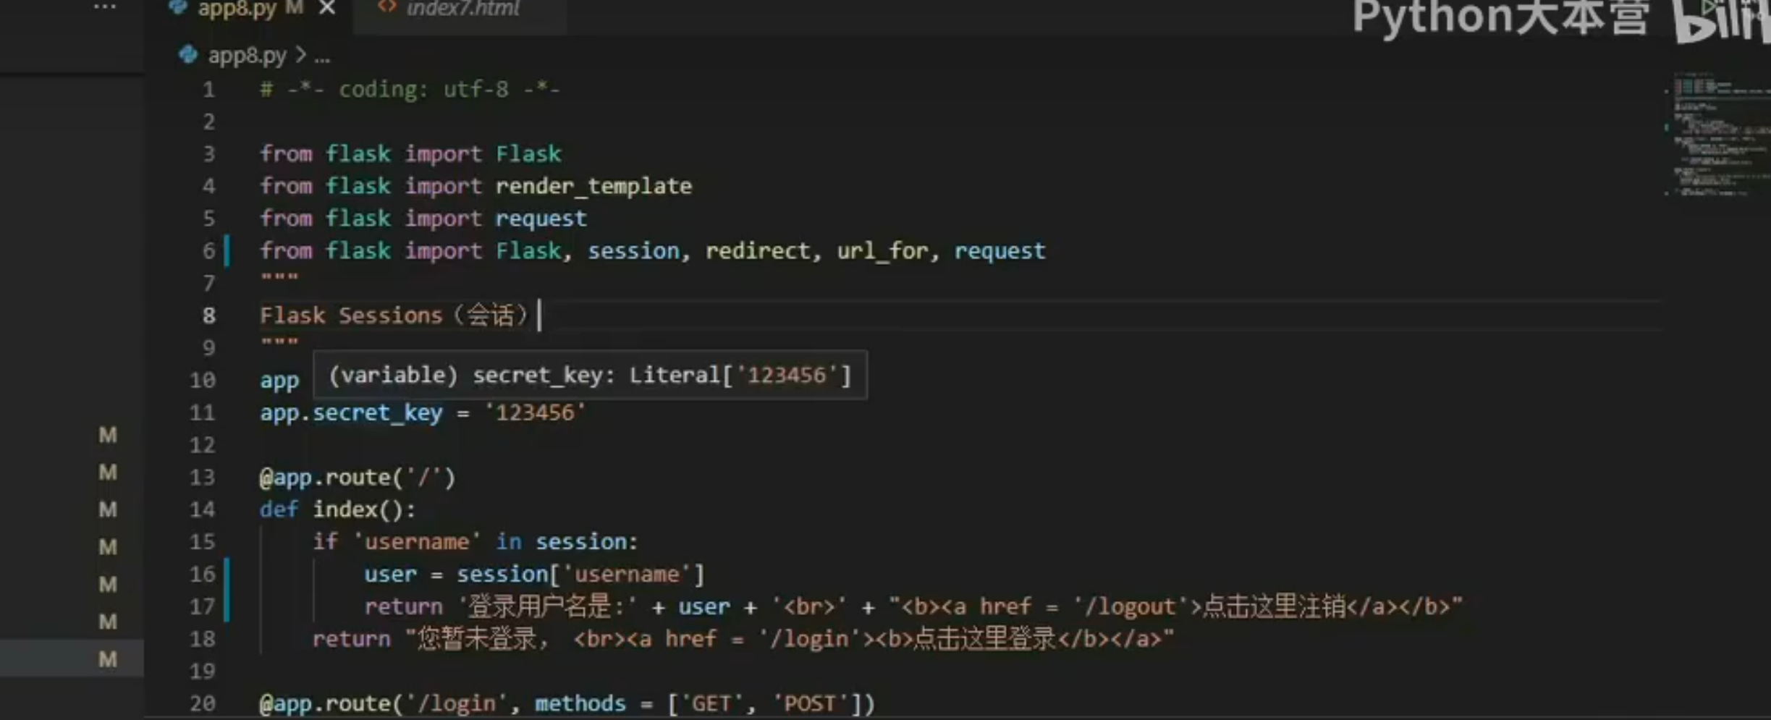Click line number 13 in the gutter
This screenshot has width=1771, height=720.
click(202, 478)
